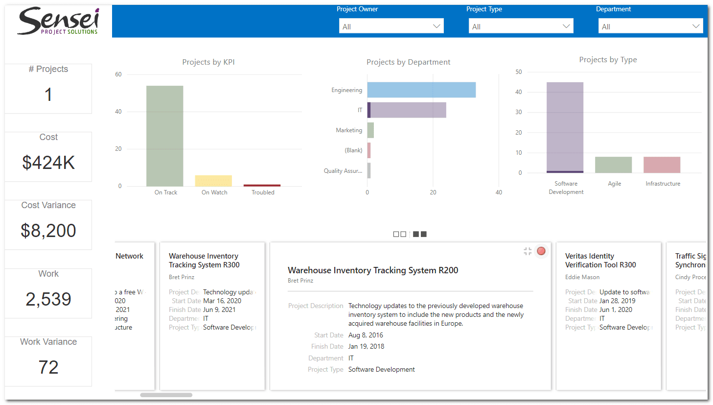Open the # Projects card
This screenshot has width=713, height=405.
coord(48,89)
